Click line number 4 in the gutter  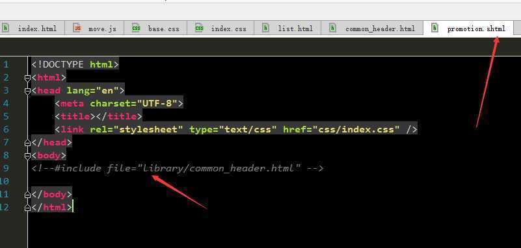point(7,103)
